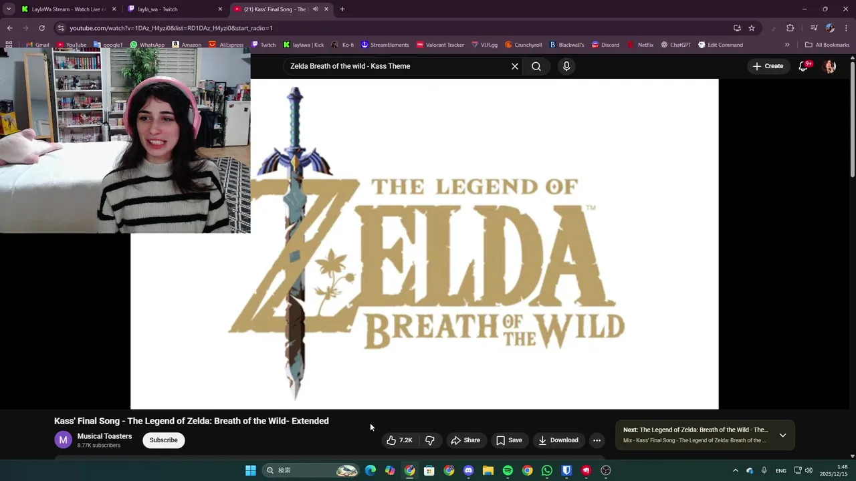Open Chrome extensions puzzle icon

[790, 28]
